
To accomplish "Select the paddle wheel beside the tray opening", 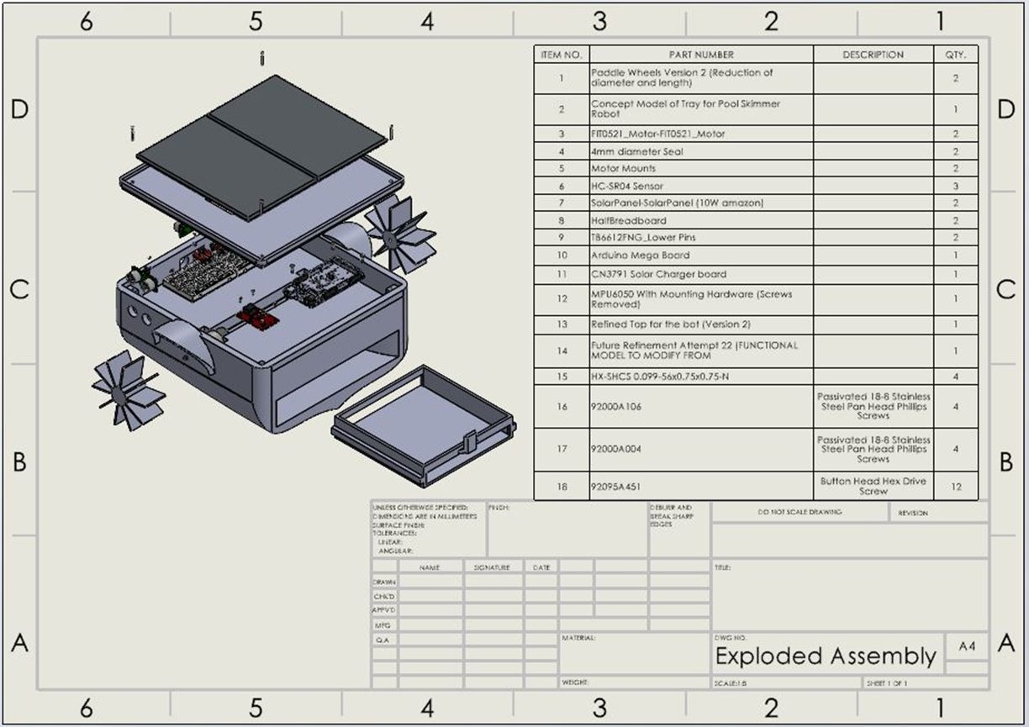I will (400, 234).
